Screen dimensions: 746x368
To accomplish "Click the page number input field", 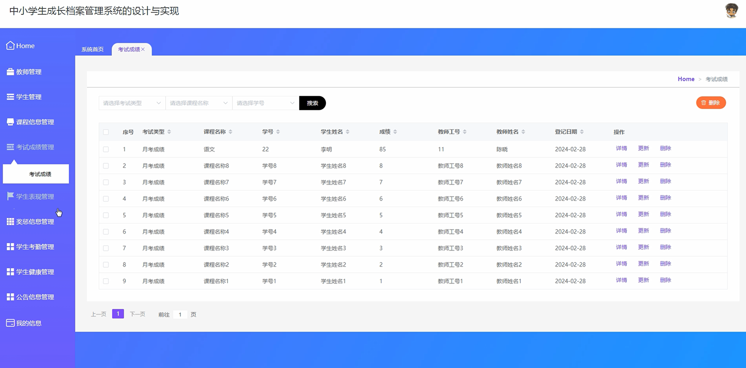I will pos(180,314).
